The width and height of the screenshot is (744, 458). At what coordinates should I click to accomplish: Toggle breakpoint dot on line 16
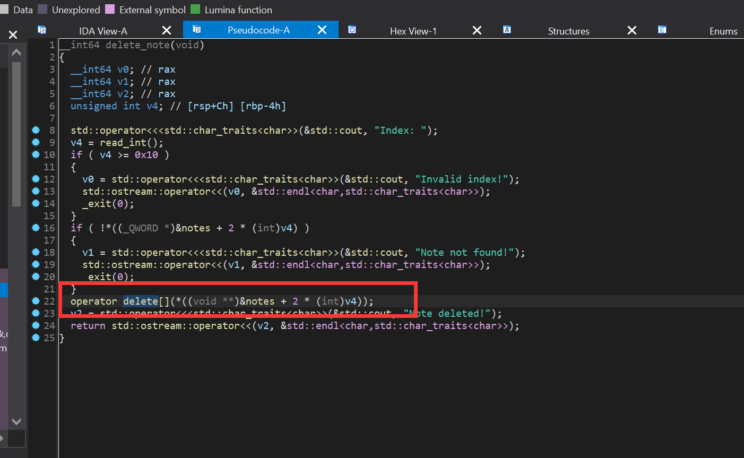tap(36, 228)
